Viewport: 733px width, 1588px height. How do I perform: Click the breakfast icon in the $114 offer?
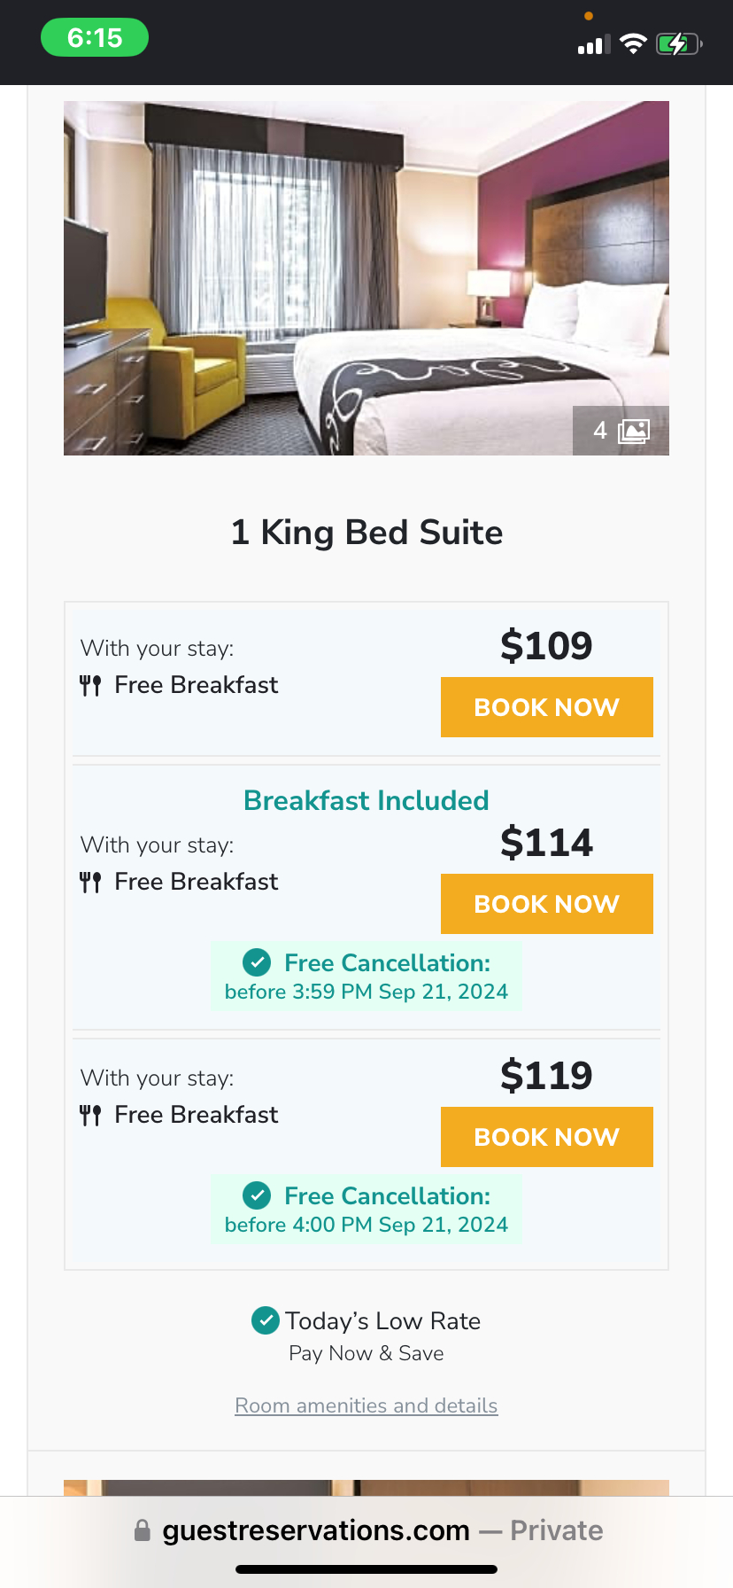89,881
